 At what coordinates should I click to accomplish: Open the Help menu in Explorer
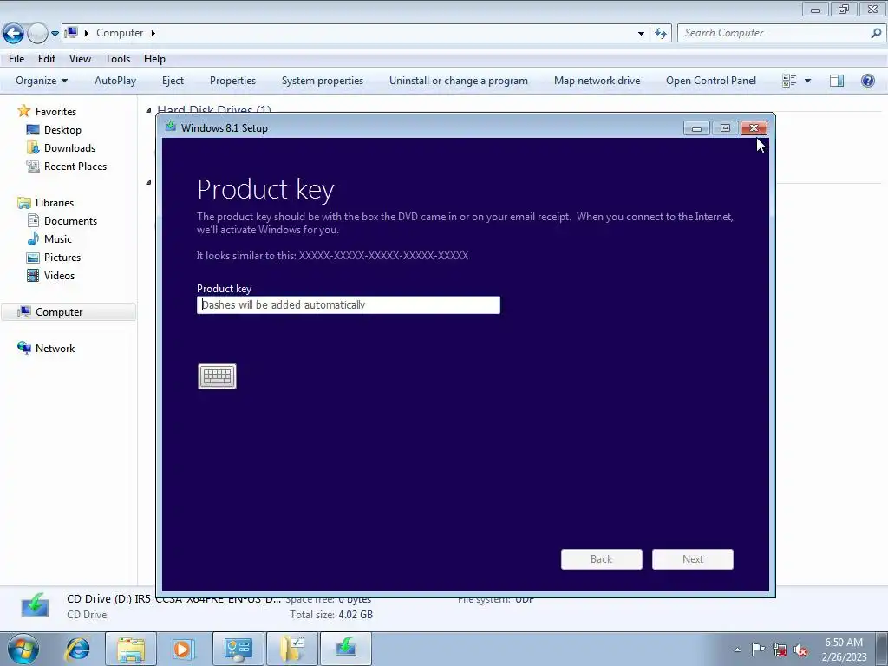click(x=154, y=59)
